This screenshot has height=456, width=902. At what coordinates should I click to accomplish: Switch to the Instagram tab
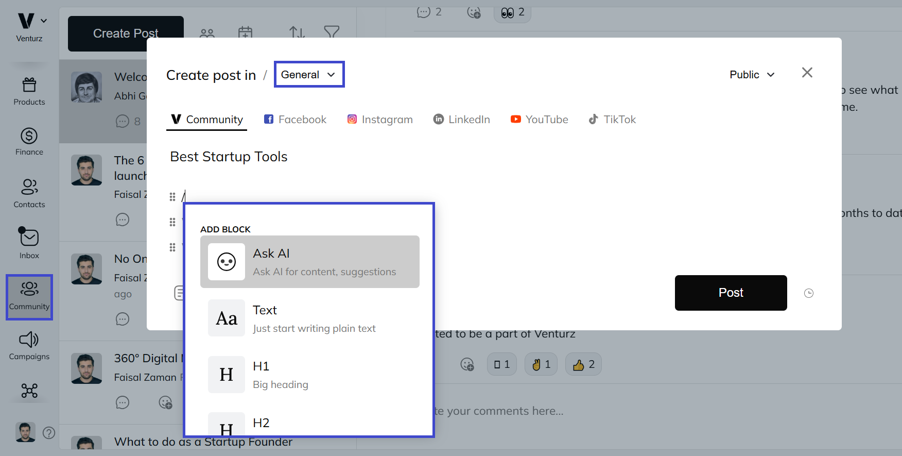(380, 120)
